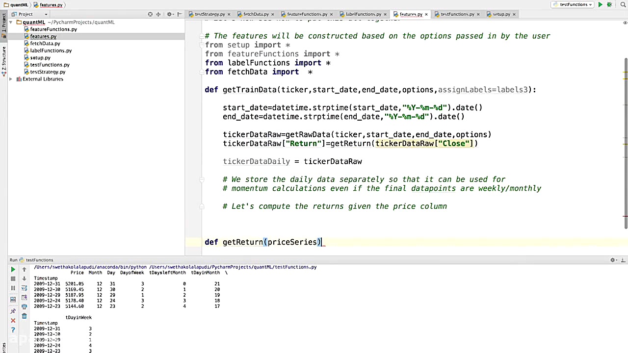Click the editor vertical scrollbar

(x=626, y=143)
